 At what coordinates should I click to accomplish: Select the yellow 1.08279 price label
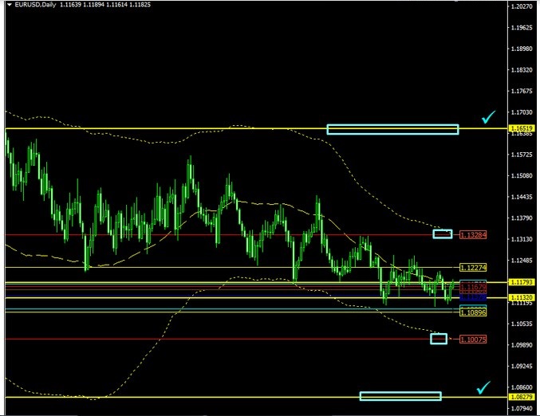click(x=522, y=397)
